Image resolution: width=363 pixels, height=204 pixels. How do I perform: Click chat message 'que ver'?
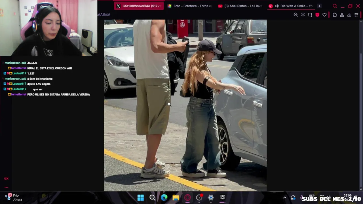(x=38, y=89)
